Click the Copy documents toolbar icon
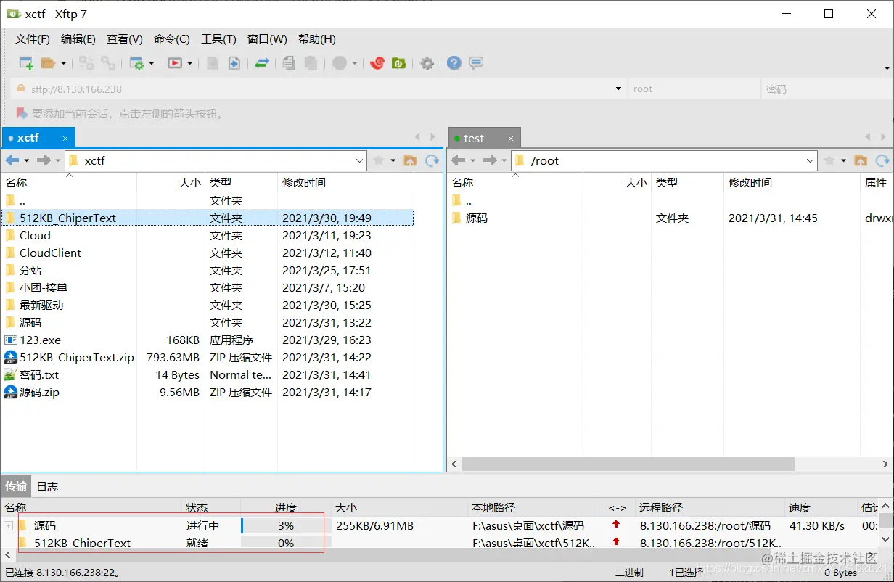This screenshot has width=894, height=582. 289,63
